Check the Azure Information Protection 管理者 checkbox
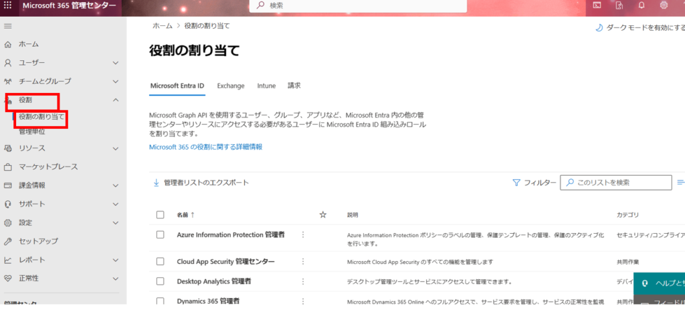This screenshot has width=685, height=310. click(161, 235)
